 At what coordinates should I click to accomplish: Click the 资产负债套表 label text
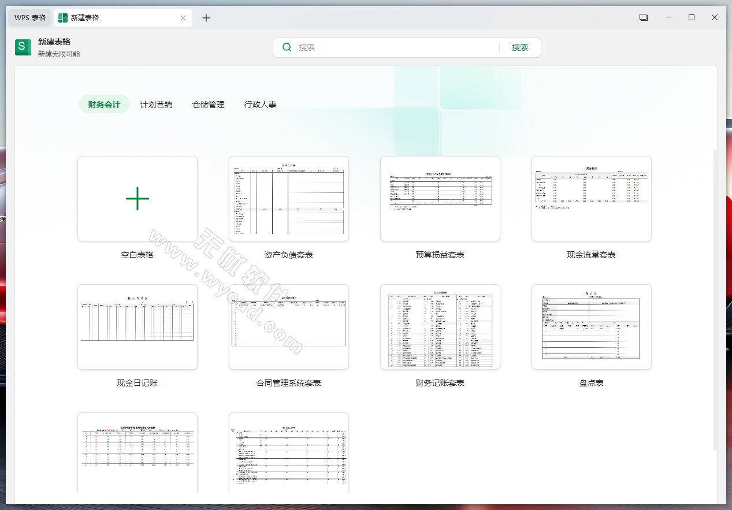tap(289, 255)
